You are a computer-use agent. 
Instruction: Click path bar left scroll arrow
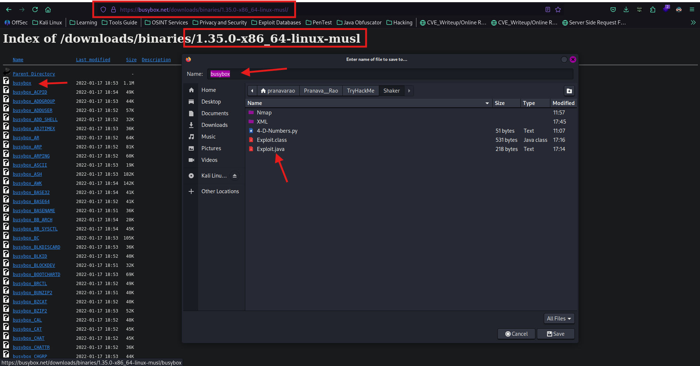pos(252,91)
